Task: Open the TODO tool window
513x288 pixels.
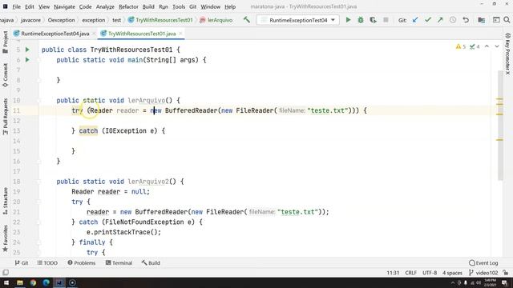Action: [x=47, y=263]
